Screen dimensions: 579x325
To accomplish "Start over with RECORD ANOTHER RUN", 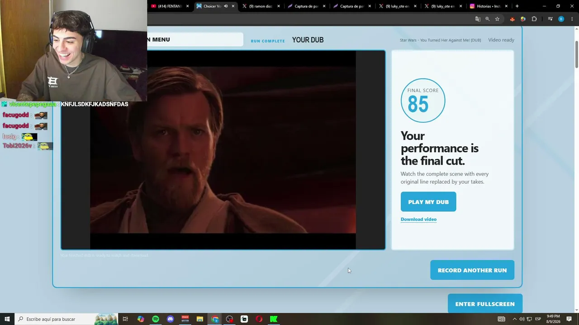I will point(472,270).
